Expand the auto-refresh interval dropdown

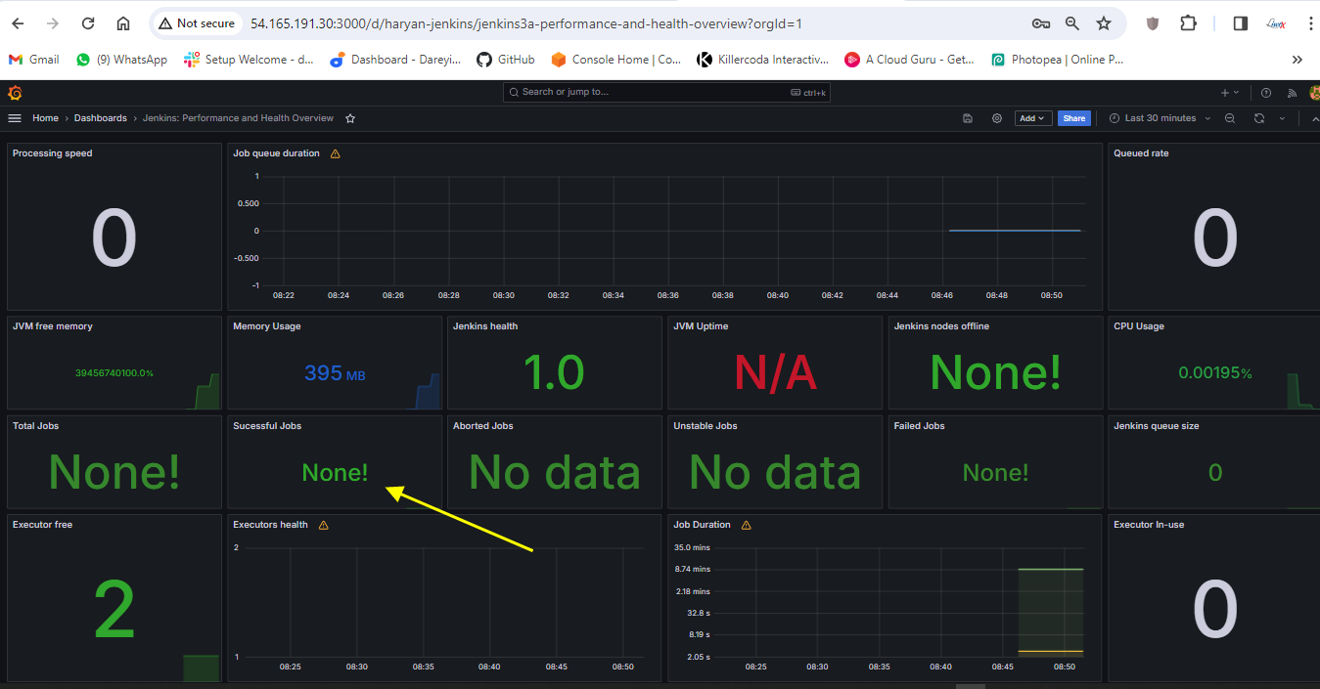[x=1281, y=118]
